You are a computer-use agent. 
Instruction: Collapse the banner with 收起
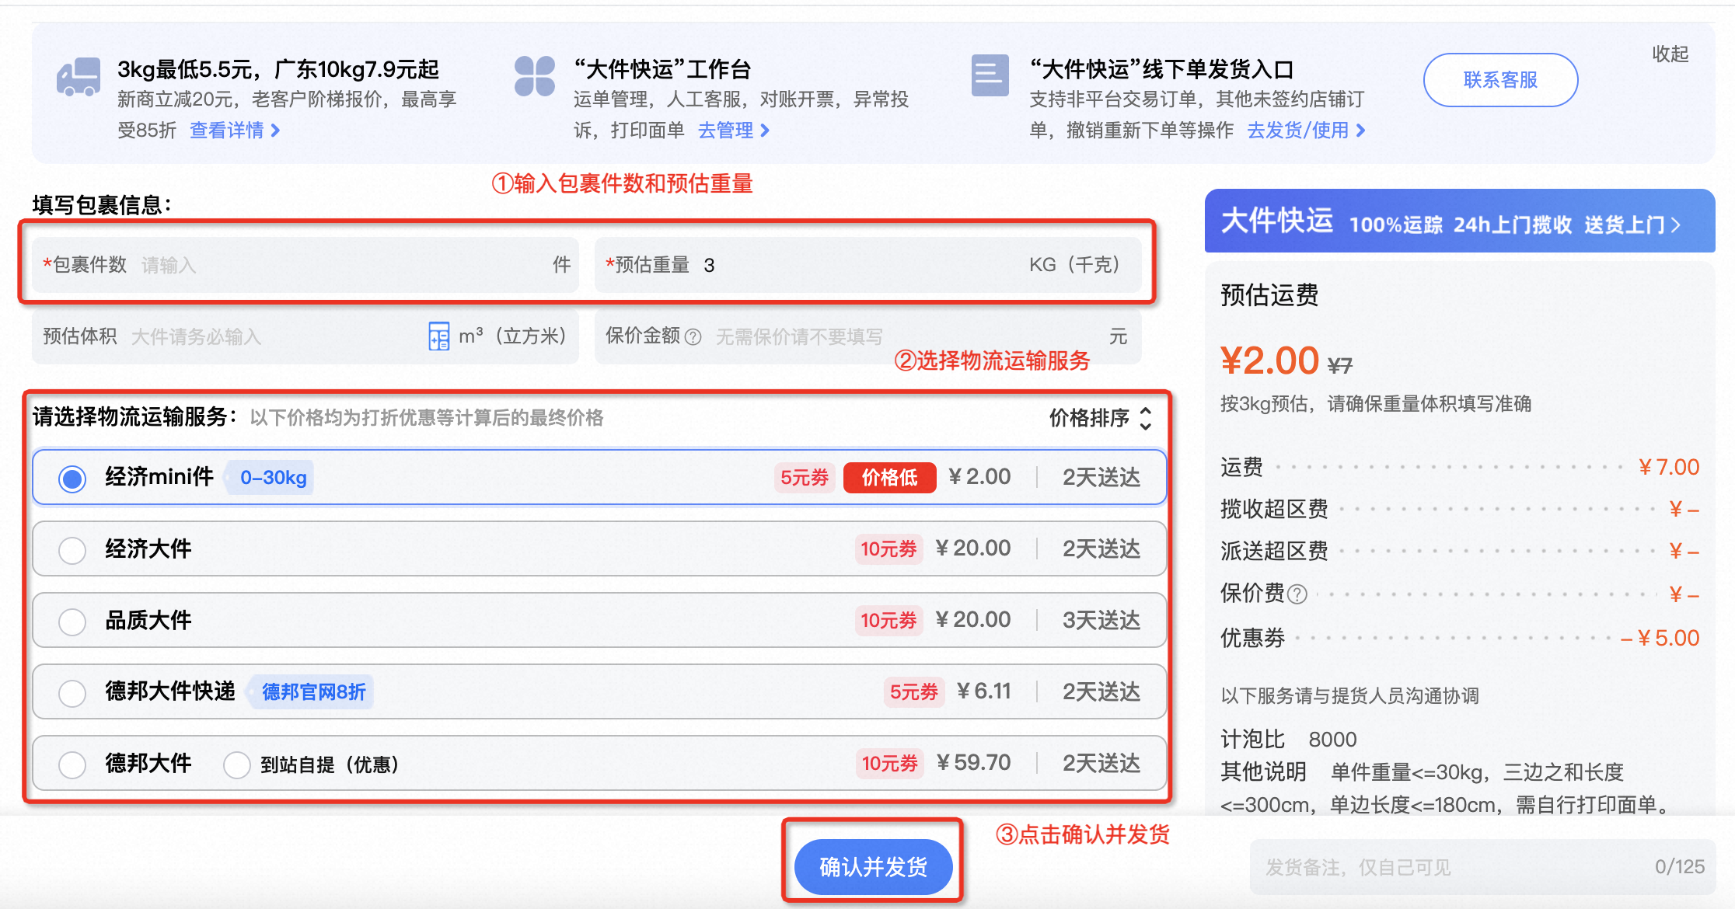1670,54
